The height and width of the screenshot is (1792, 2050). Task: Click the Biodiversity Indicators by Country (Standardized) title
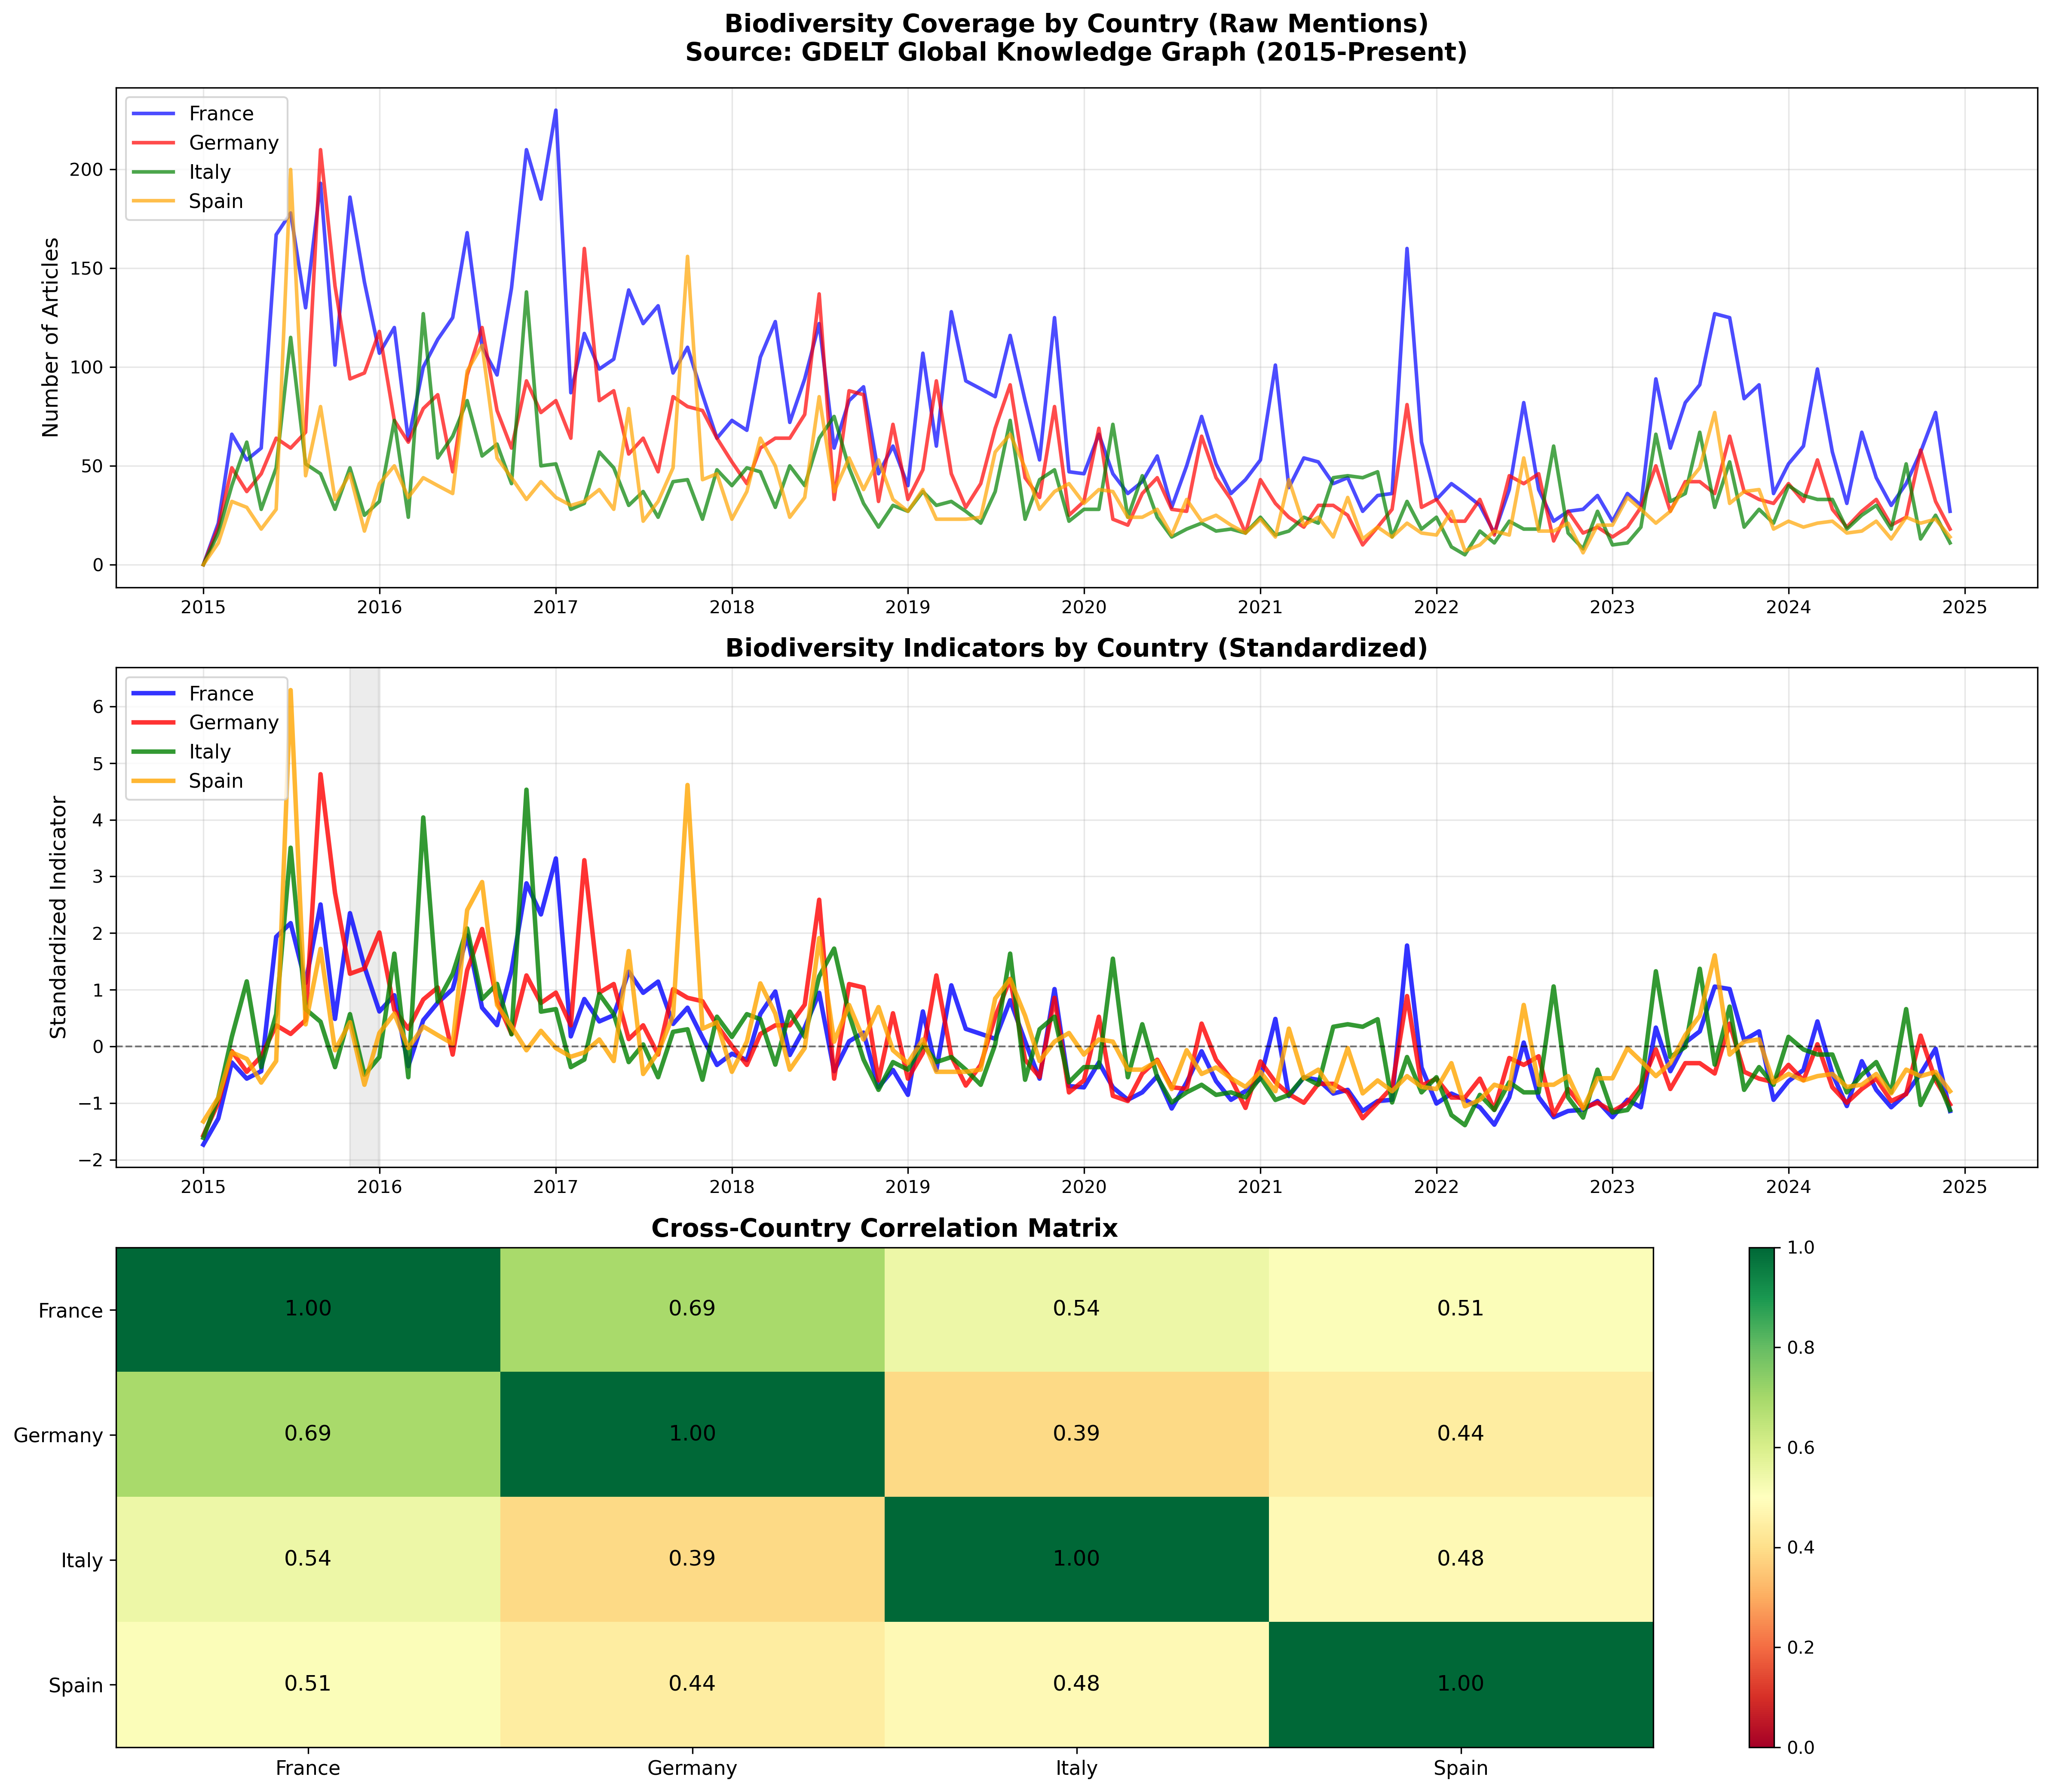(x=1076, y=648)
